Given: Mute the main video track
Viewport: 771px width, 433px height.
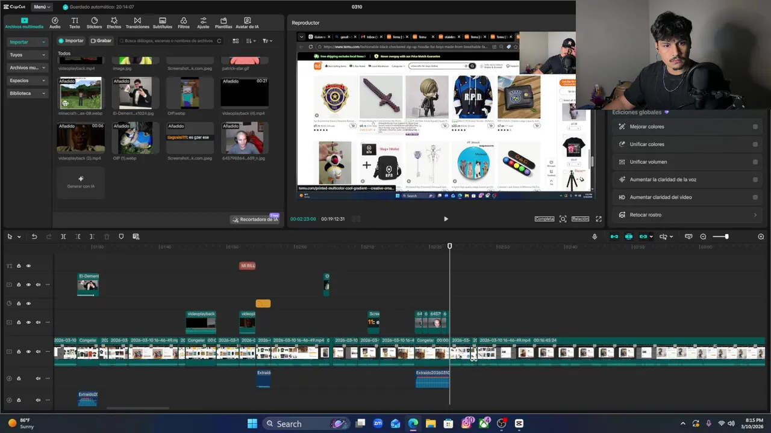Looking at the screenshot, I should point(38,352).
